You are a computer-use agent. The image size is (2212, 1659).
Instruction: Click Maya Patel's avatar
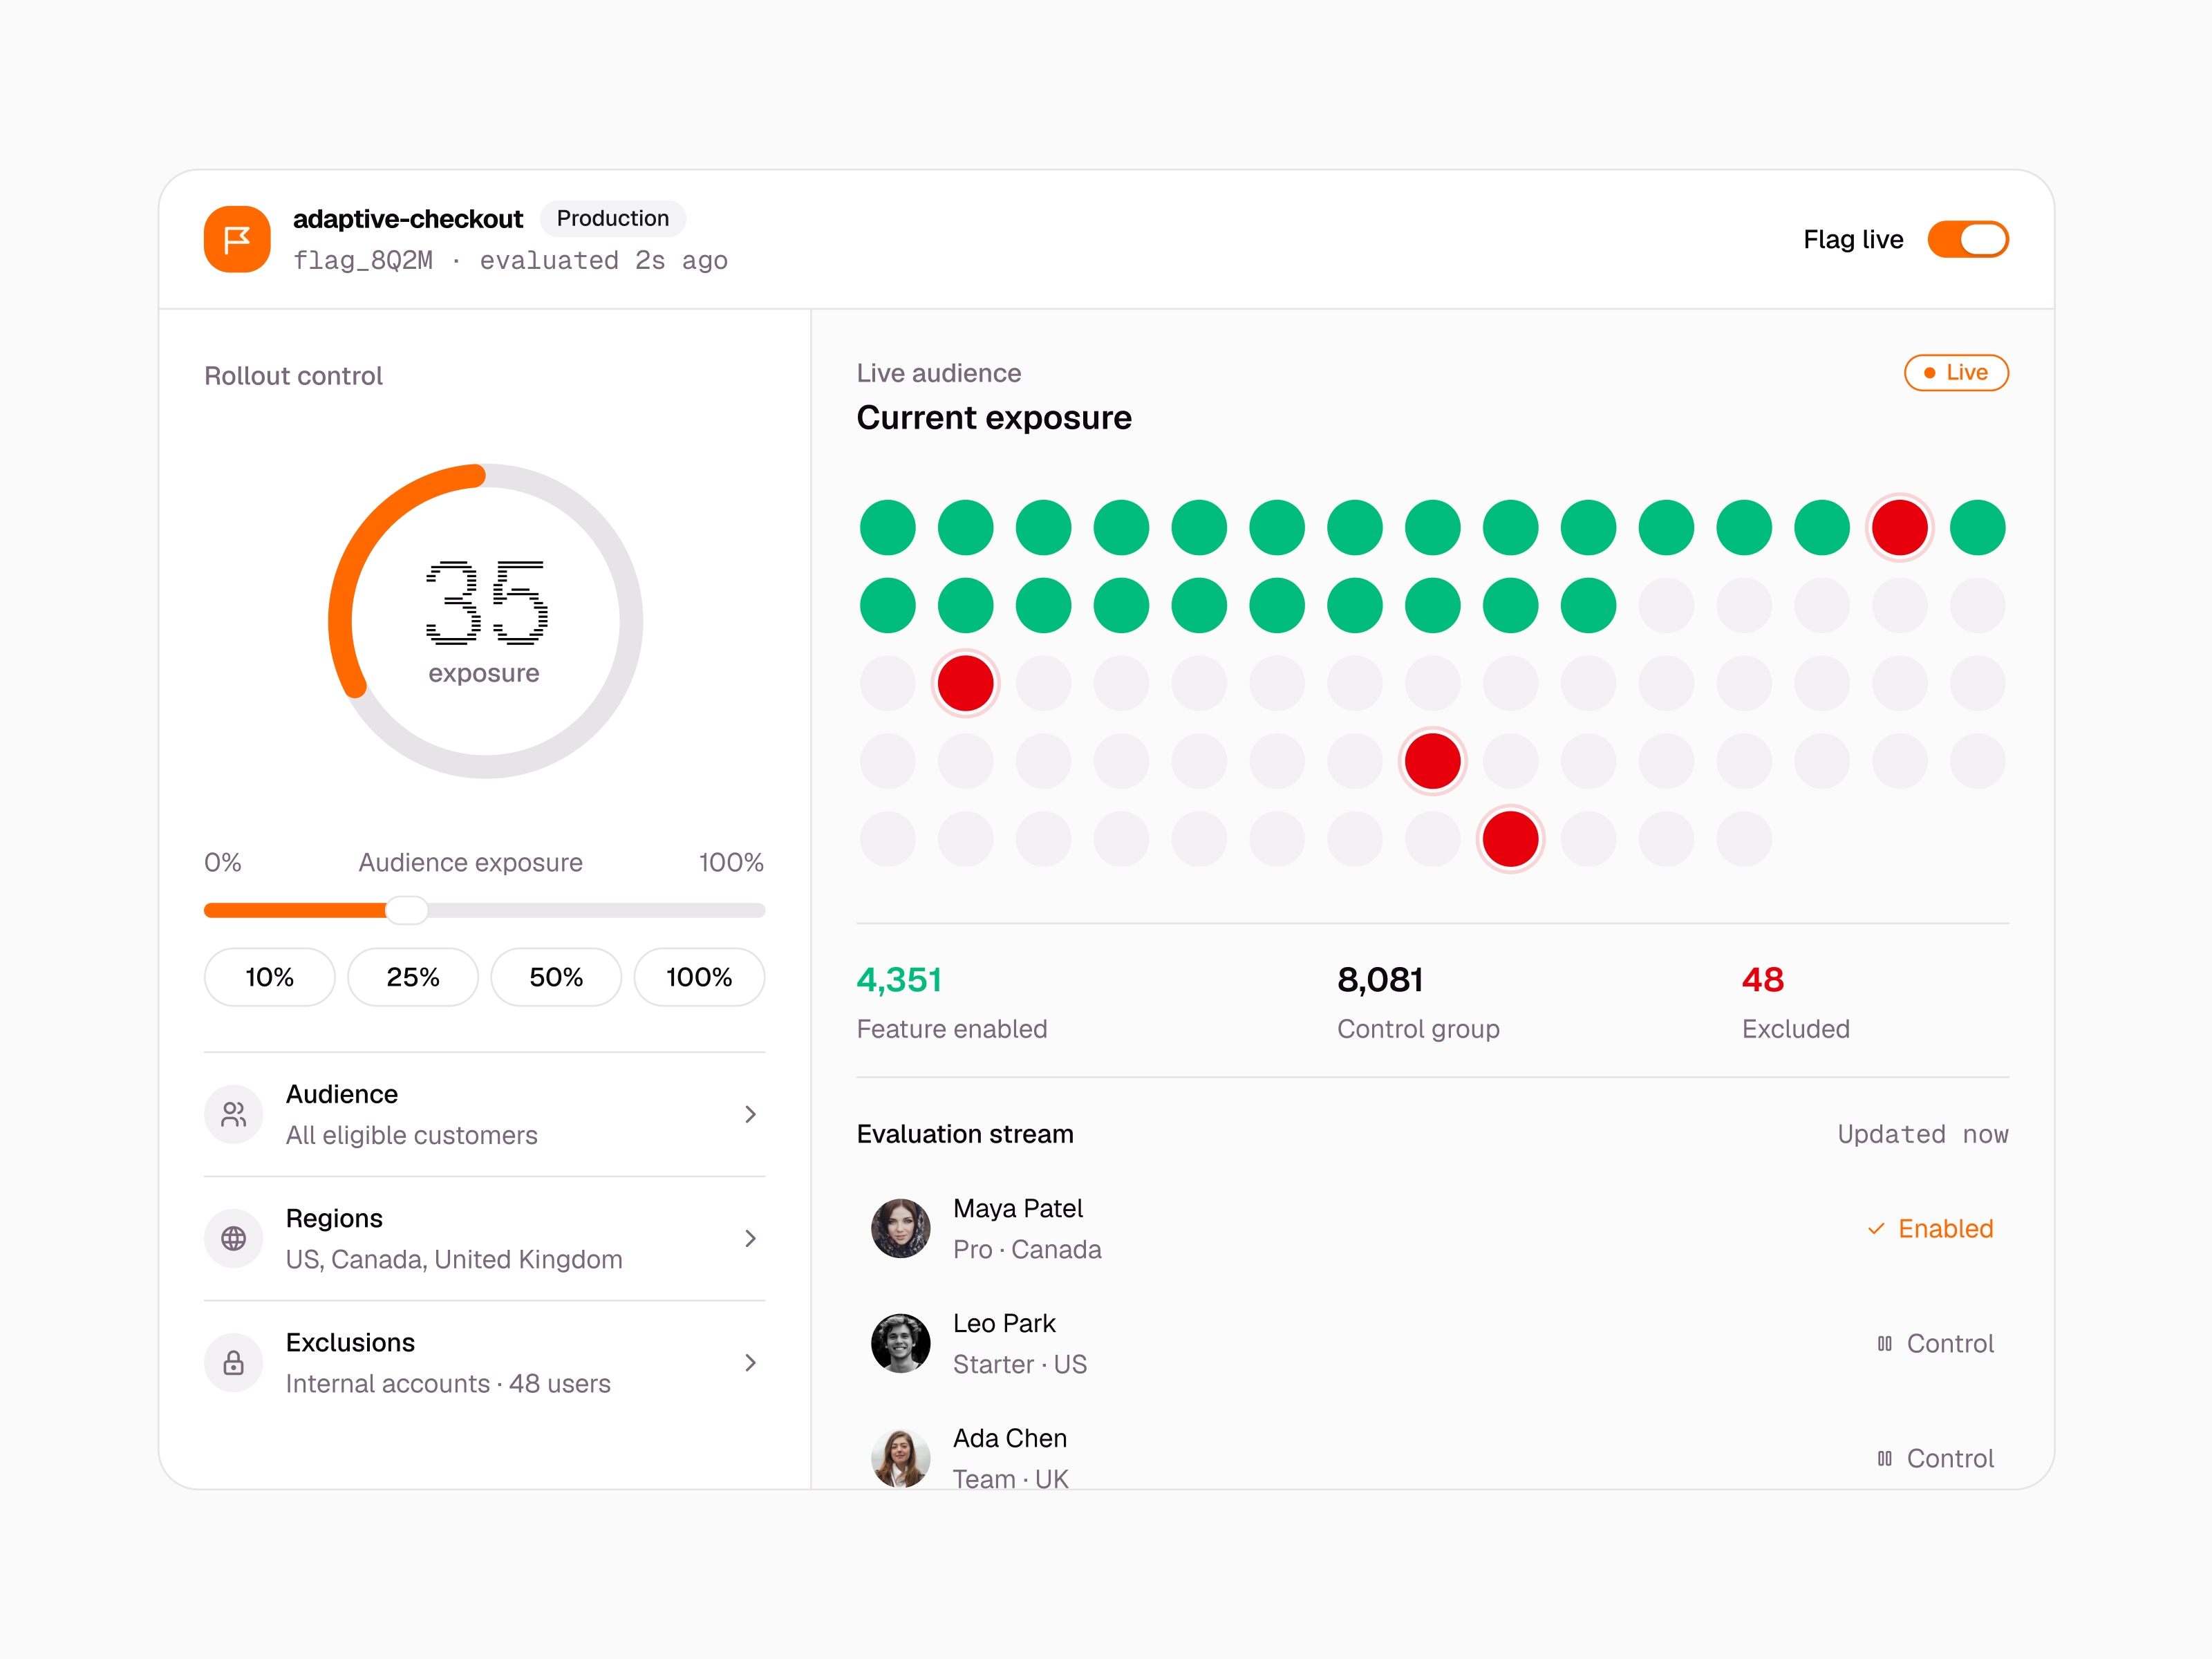[900, 1228]
